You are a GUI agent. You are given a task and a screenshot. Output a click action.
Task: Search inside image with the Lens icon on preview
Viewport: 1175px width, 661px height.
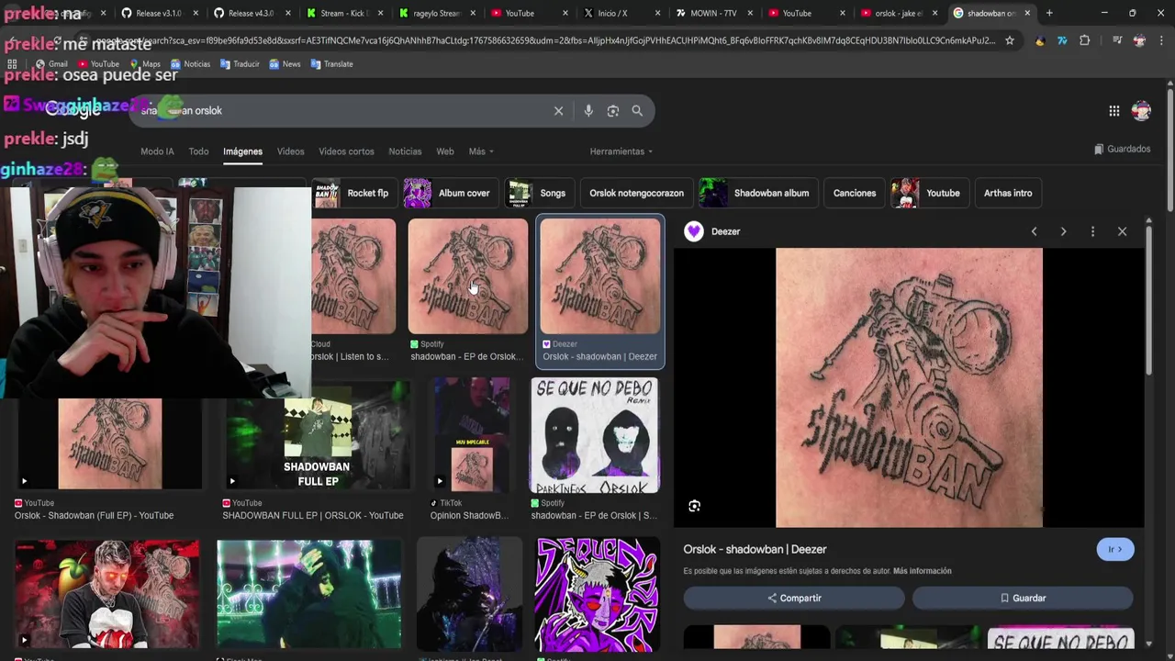click(x=694, y=506)
